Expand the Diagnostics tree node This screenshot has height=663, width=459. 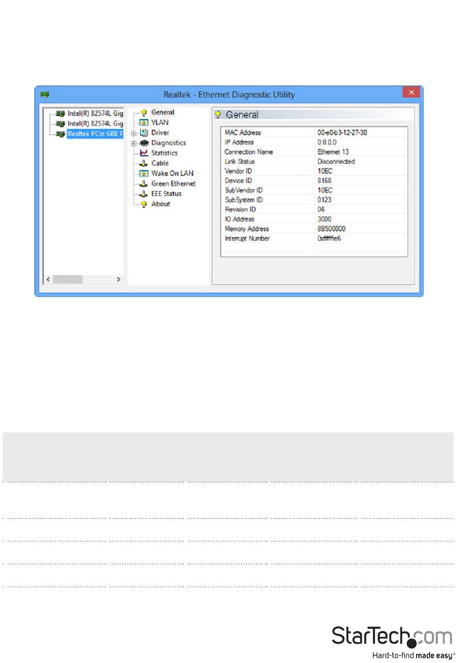(134, 143)
